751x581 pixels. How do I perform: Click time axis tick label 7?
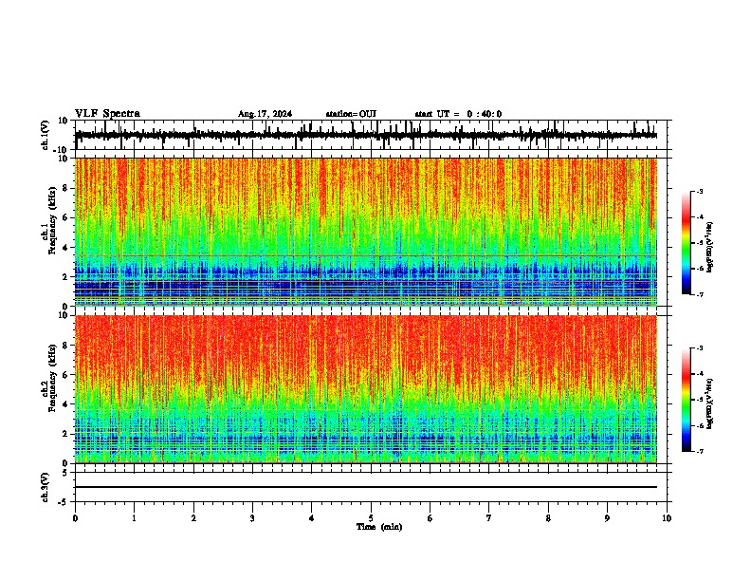click(x=489, y=518)
